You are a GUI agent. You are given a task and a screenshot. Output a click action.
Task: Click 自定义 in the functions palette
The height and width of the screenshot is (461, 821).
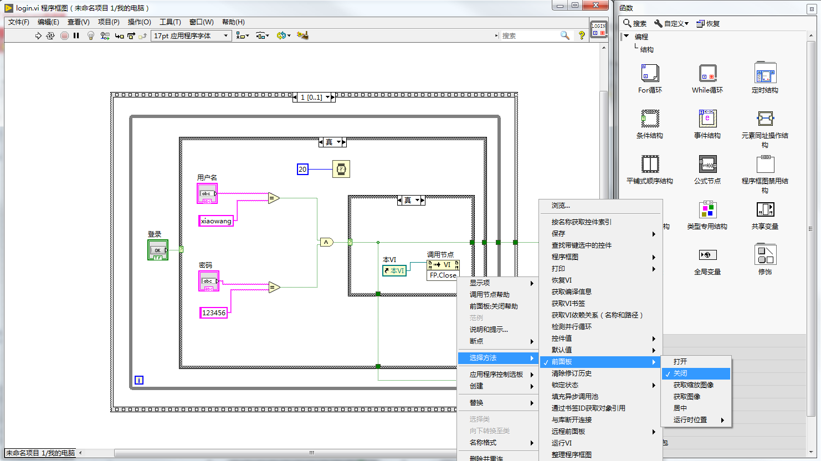(671, 23)
